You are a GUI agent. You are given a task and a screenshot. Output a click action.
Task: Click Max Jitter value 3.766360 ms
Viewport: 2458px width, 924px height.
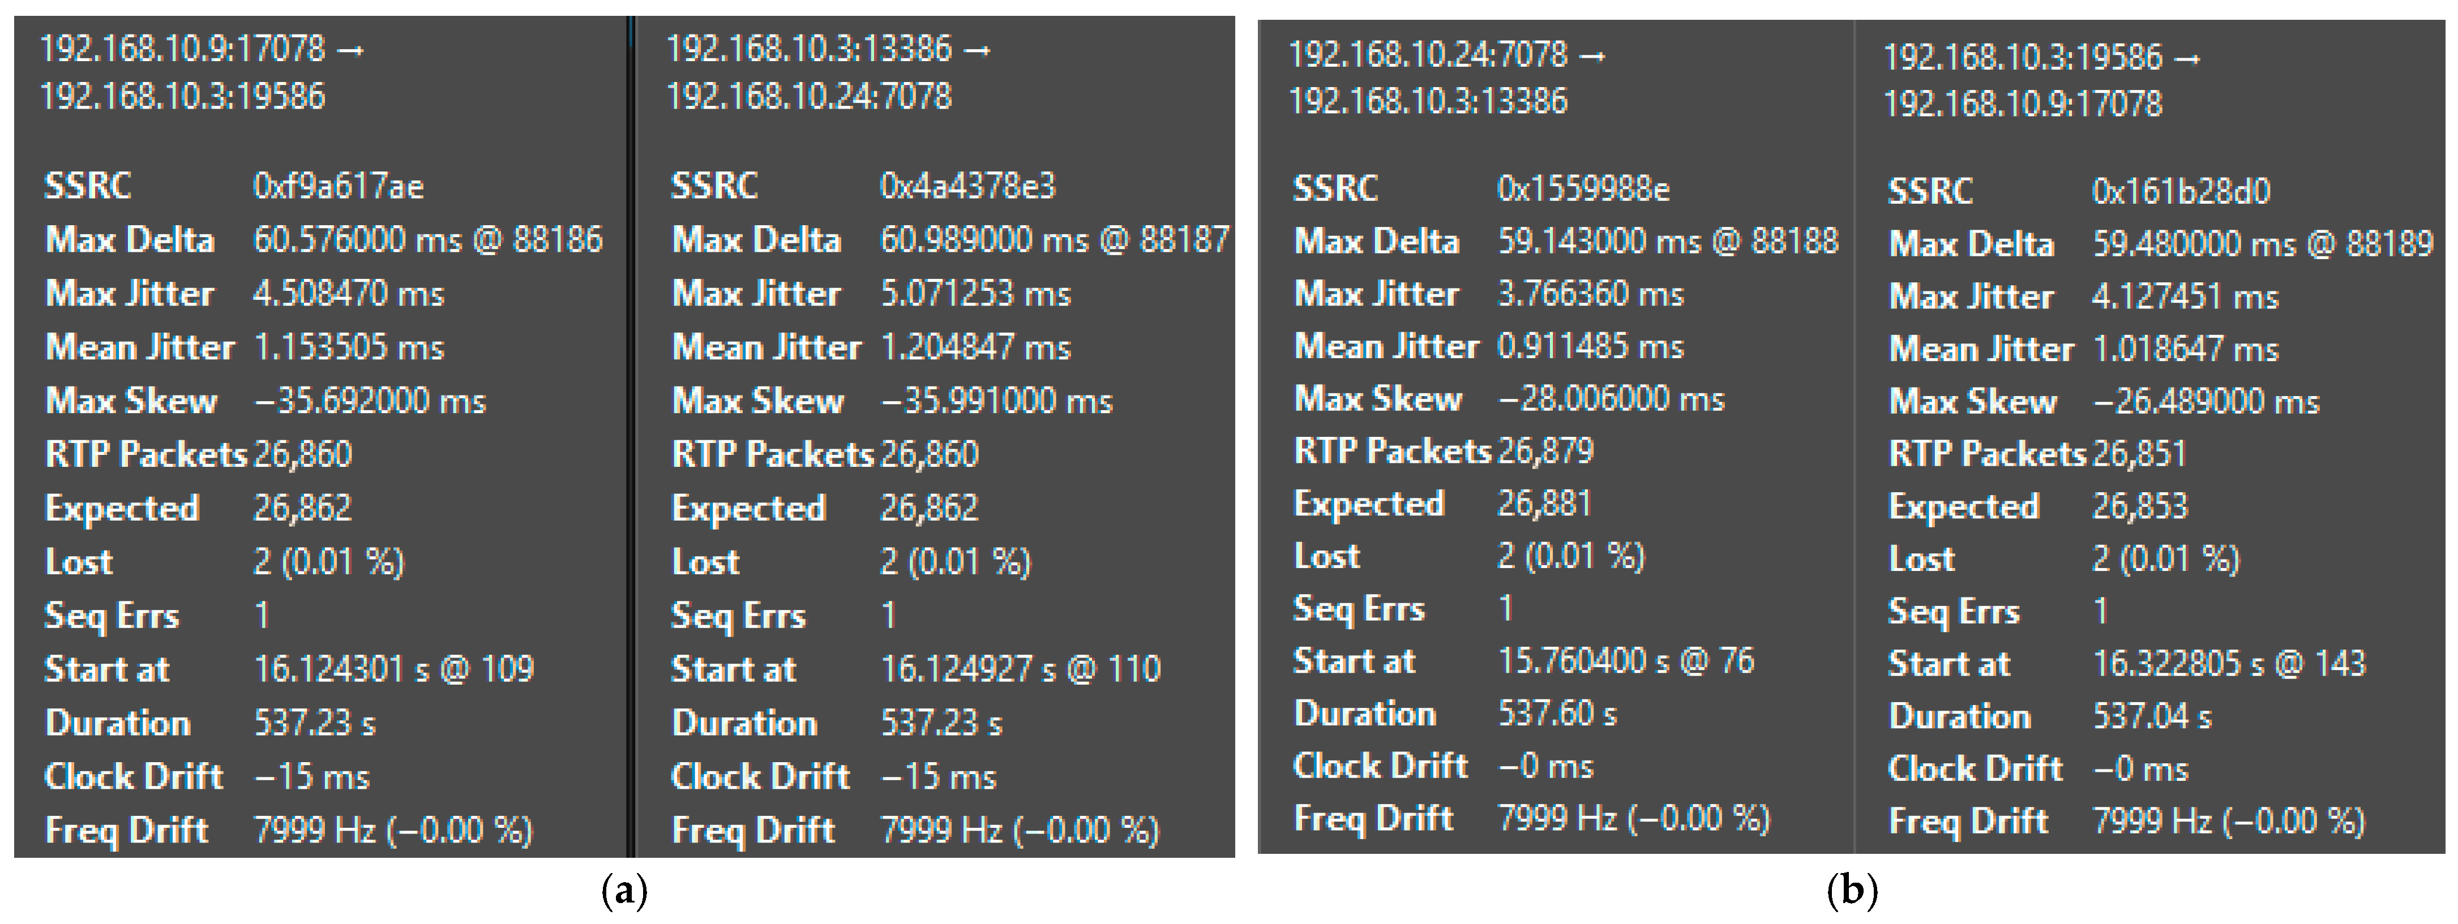[x=1590, y=294]
